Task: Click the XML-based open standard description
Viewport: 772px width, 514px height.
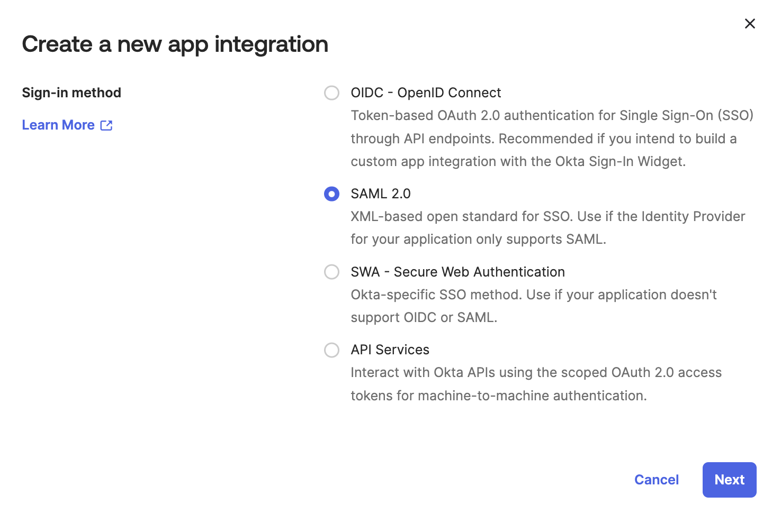Action: (548, 228)
